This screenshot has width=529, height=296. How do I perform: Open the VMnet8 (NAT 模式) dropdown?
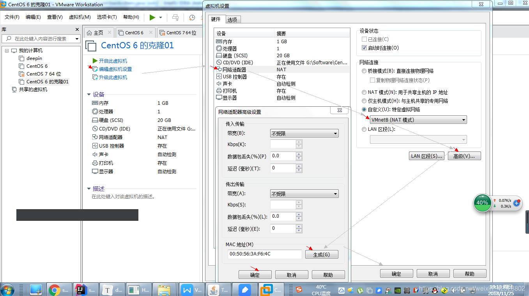(418, 120)
